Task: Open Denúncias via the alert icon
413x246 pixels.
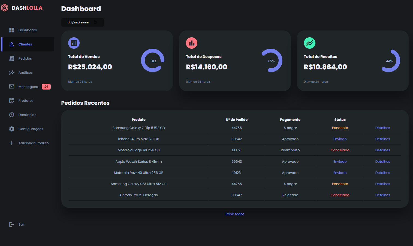Action: (x=12, y=115)
